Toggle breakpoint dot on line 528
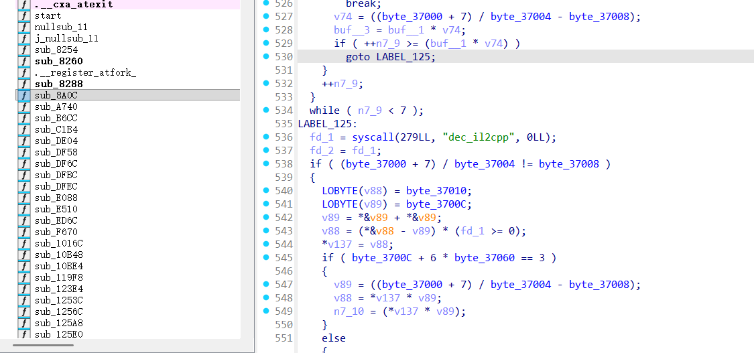754x353 pixels. pyautogui.click(x=266, y=29)
